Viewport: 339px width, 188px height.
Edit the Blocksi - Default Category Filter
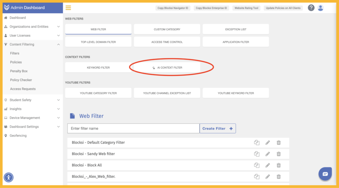[267, 143]
